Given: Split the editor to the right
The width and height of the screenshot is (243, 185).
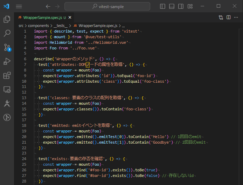Looking at the screenshot, I should tap(228, 18).
